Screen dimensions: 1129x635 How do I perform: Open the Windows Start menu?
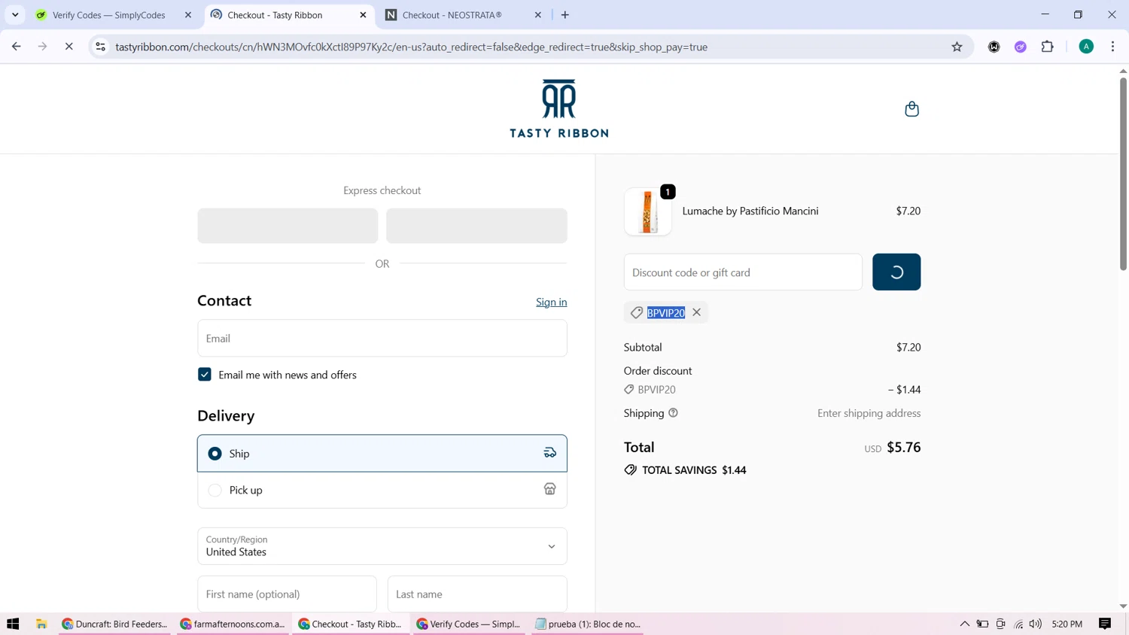coord(13,624)
